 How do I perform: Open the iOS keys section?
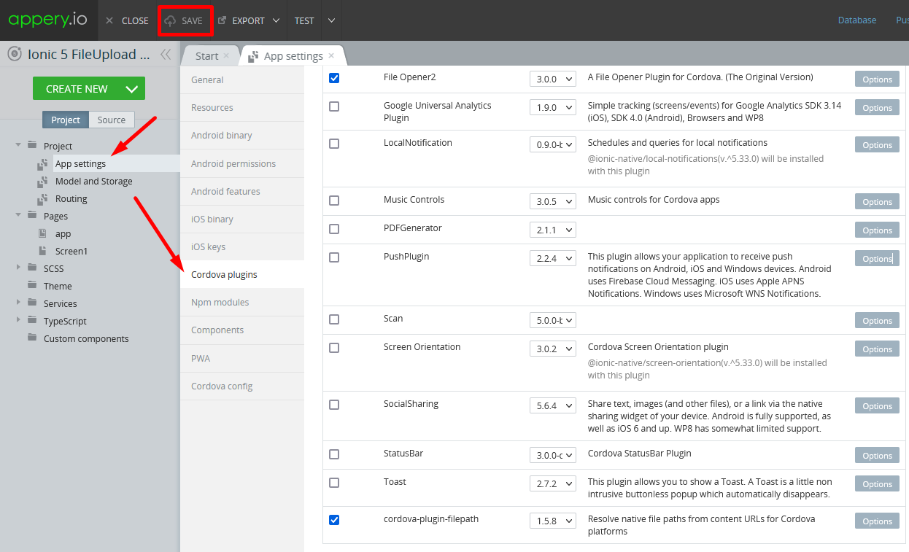tap(242, 247)
